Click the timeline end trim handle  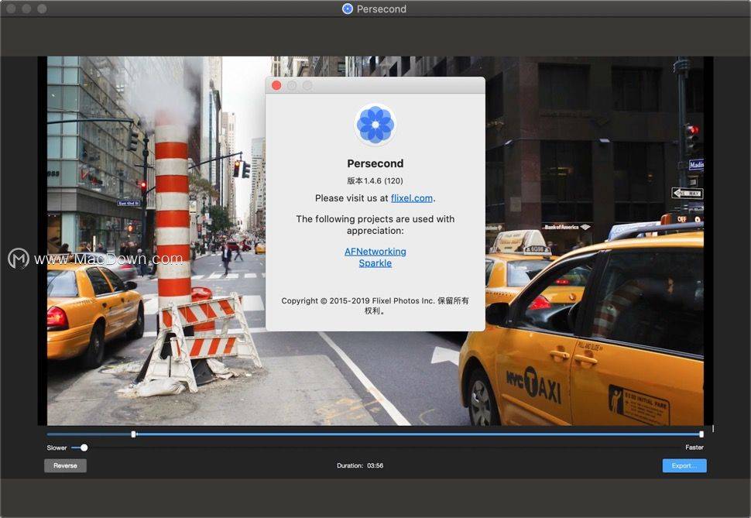click(x=701, y=434)
